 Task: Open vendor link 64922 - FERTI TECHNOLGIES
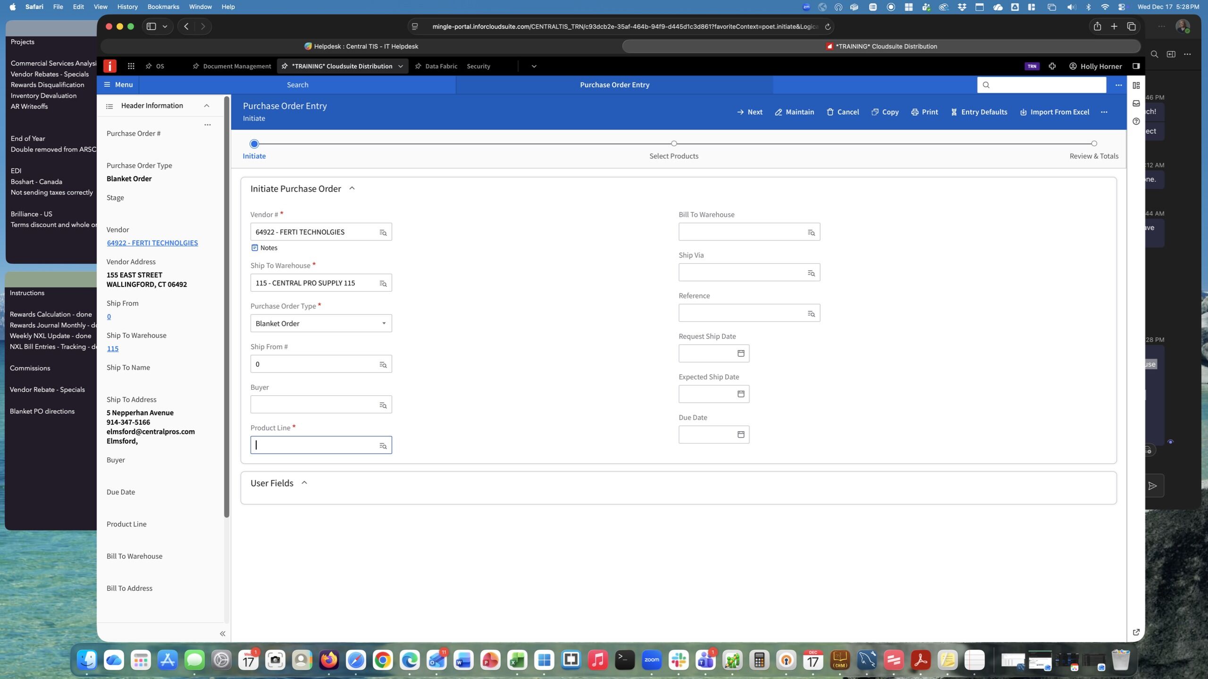[152, 243]
